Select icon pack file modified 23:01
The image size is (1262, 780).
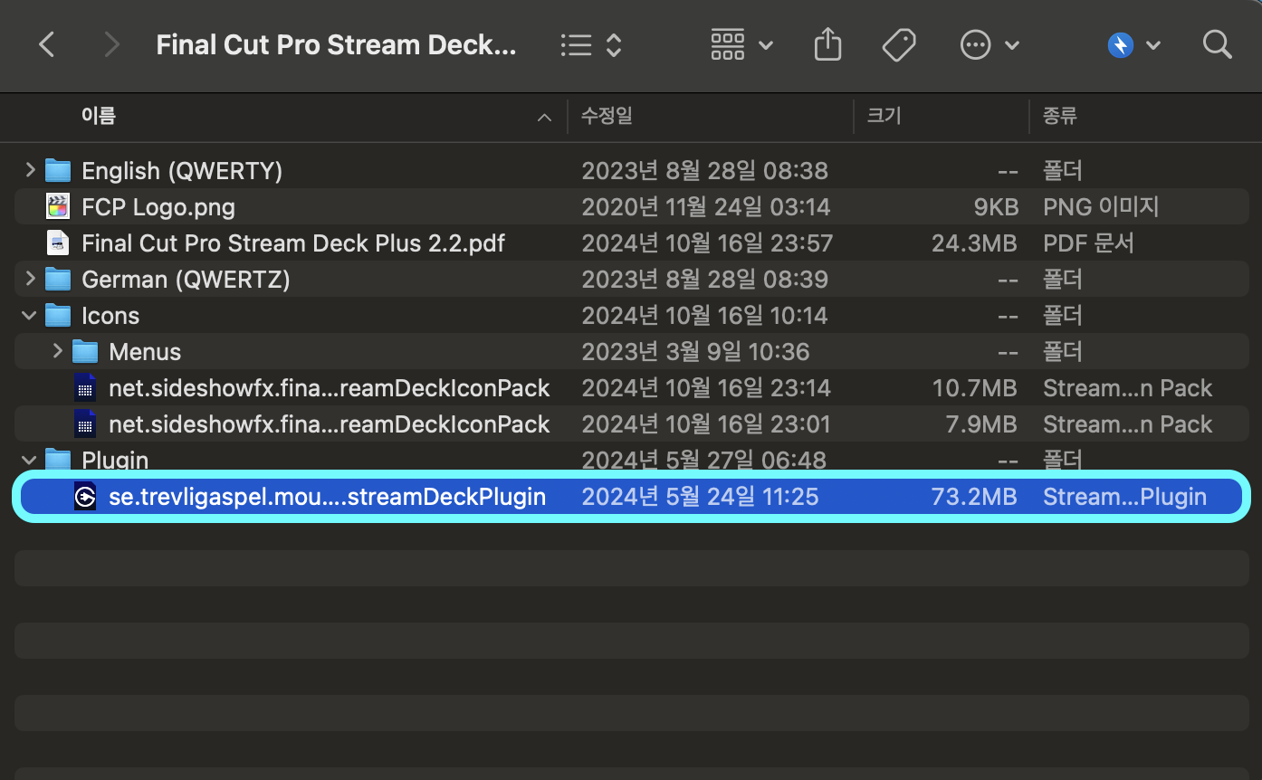click(329, 424)
